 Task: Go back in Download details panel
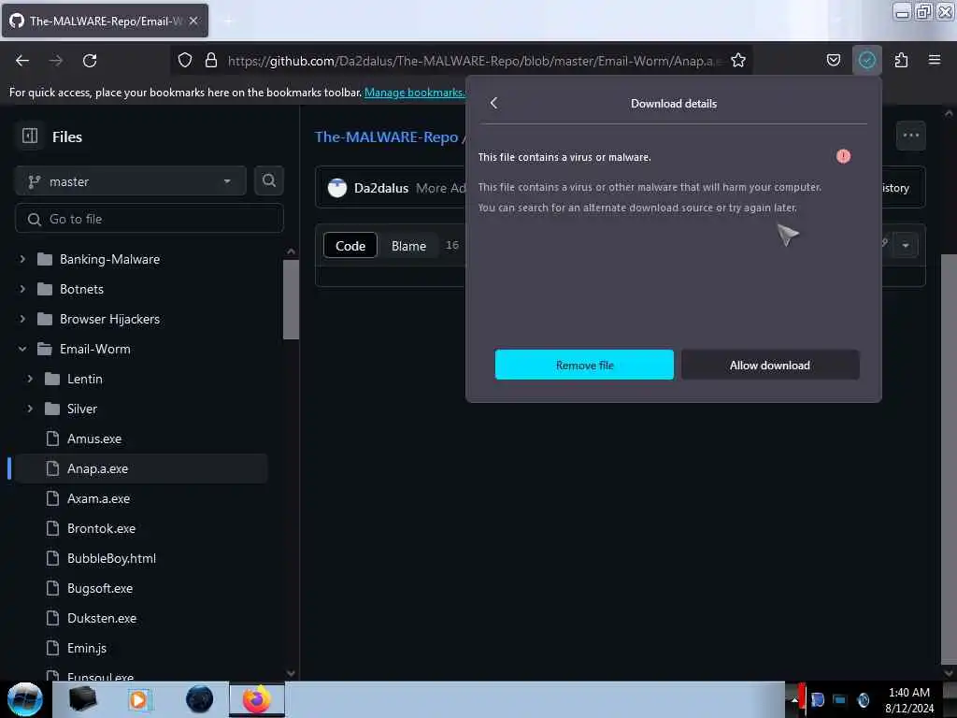click(493, 103)
